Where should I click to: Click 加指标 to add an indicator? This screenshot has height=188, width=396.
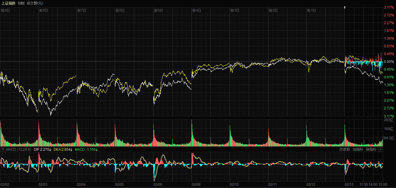(x=358, y=150)
